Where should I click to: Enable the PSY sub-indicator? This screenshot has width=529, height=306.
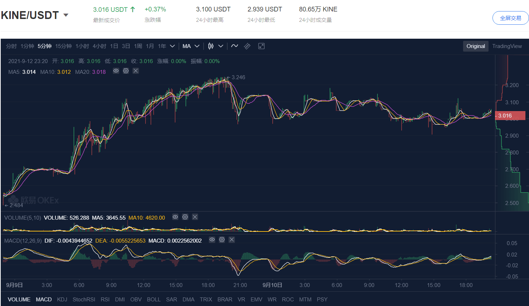click(322, 300)
